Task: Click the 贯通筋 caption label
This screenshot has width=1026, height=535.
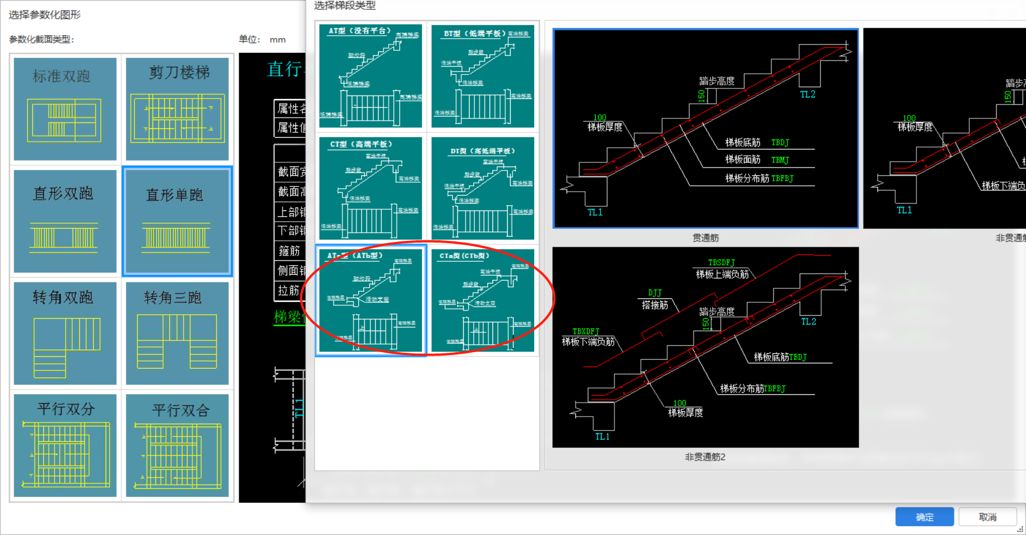Action: (705, 237)
